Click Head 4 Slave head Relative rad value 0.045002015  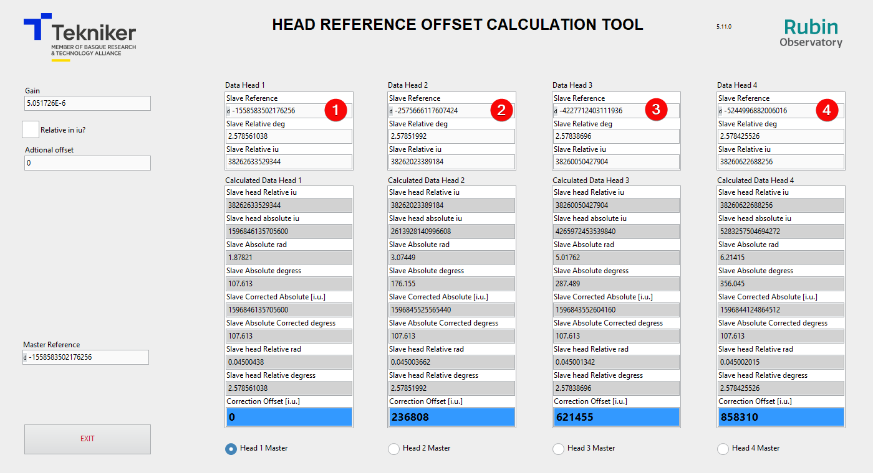[x=781, y=362]
